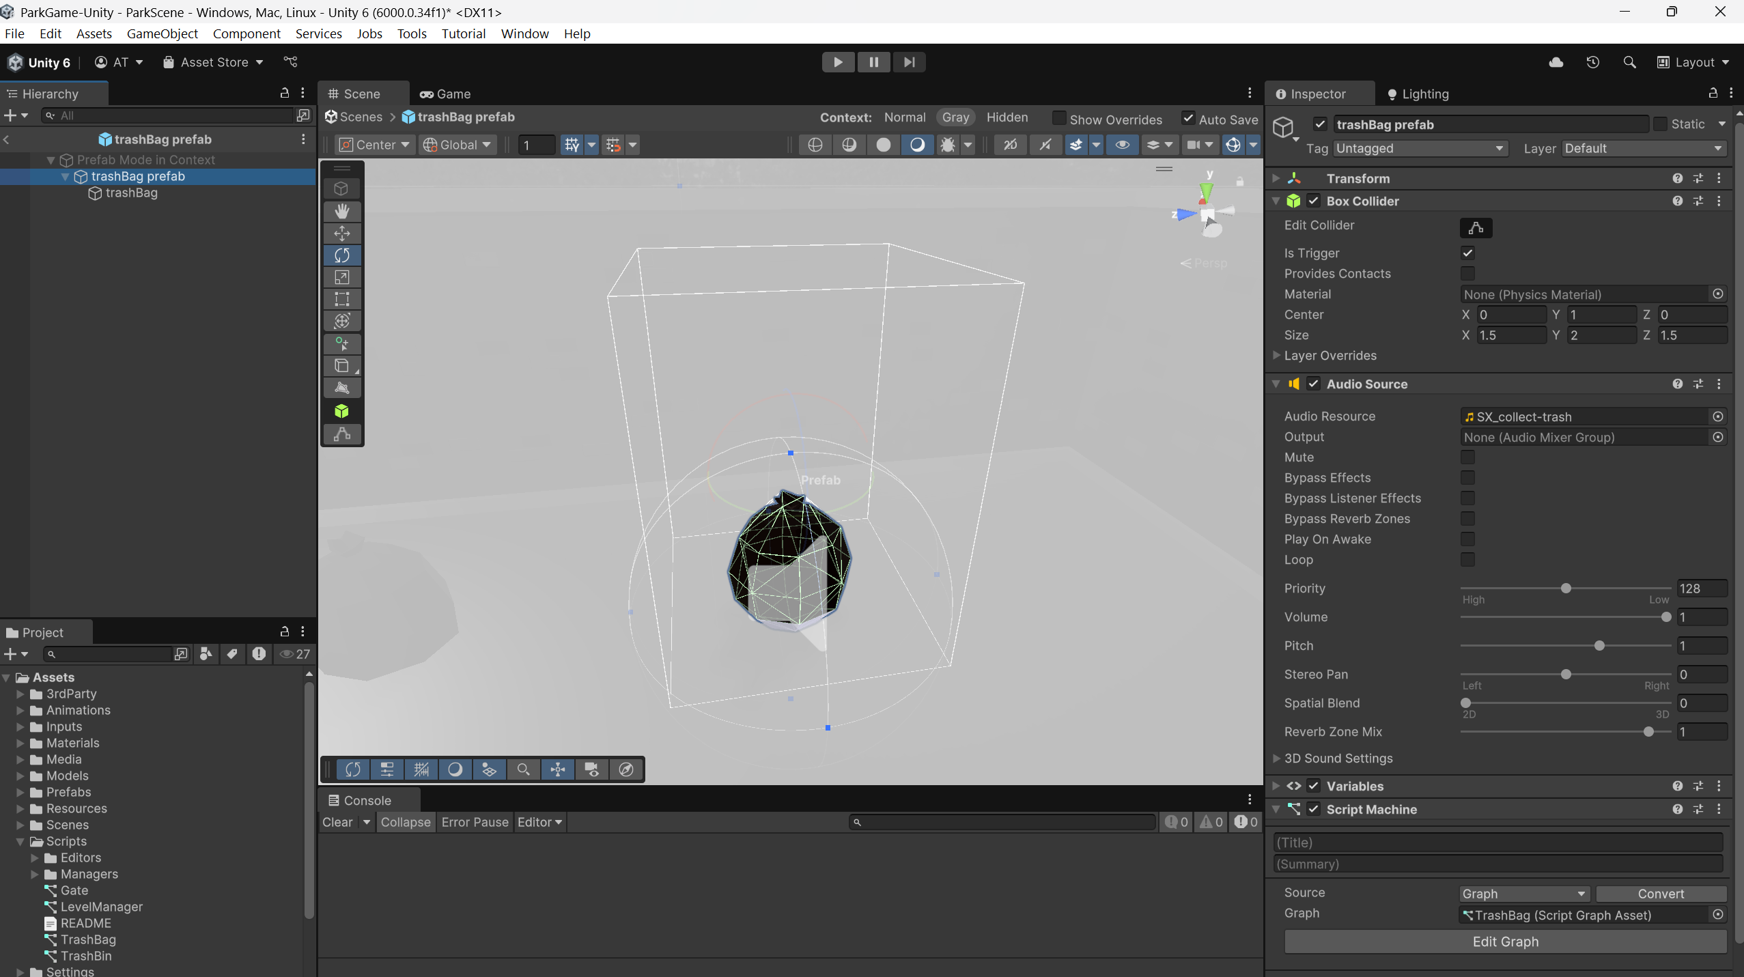
Task: Toggle the scene grid visibility icon
Action: [x=572, y=145]
